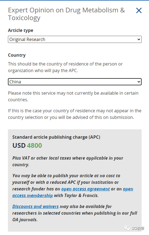Select the green 4800 APC amount
The height and width of the screenshot is (235, 149).
35,146
